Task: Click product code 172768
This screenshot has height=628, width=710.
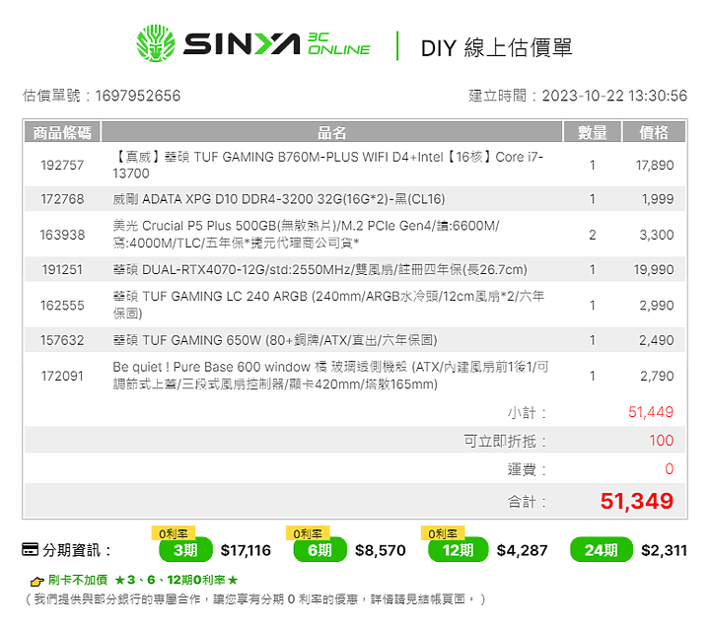Action: click(x=62, y=199)
